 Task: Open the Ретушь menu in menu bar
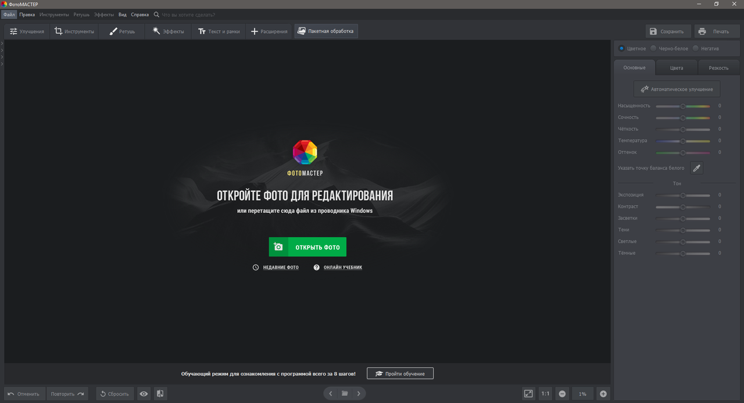click(x=81, y=15)
